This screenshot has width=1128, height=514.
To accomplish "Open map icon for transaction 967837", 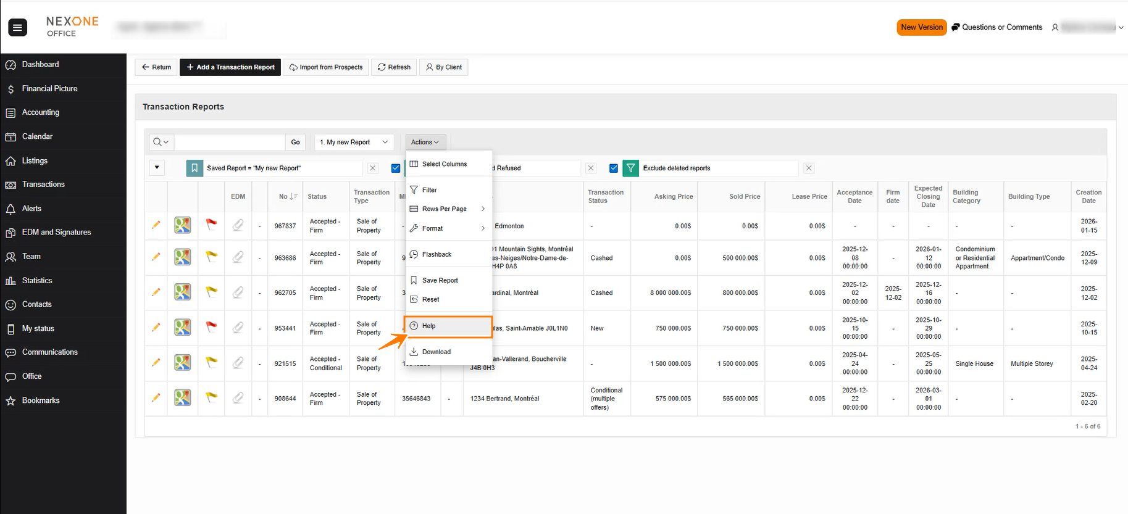I will [182, 225].
